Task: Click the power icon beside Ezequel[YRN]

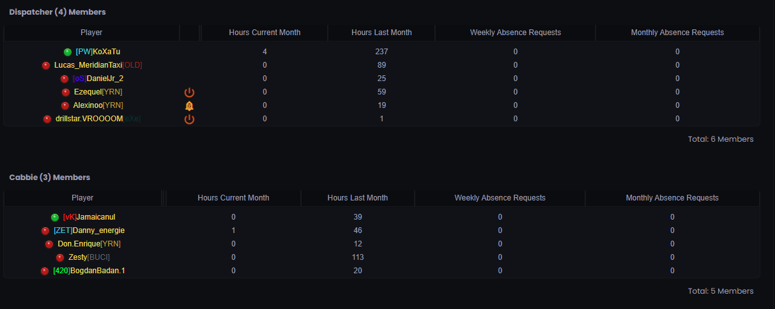Action: (189, 93)
